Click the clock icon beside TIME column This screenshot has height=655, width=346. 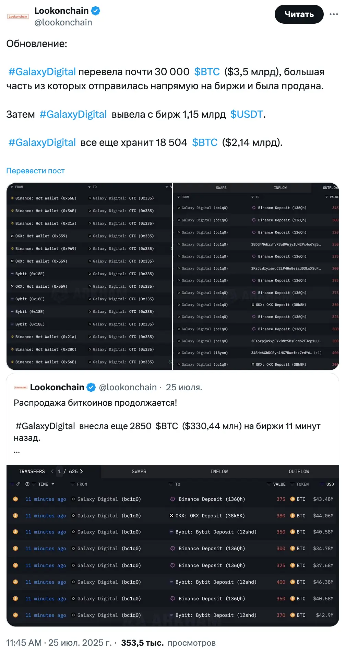[27, 484]
